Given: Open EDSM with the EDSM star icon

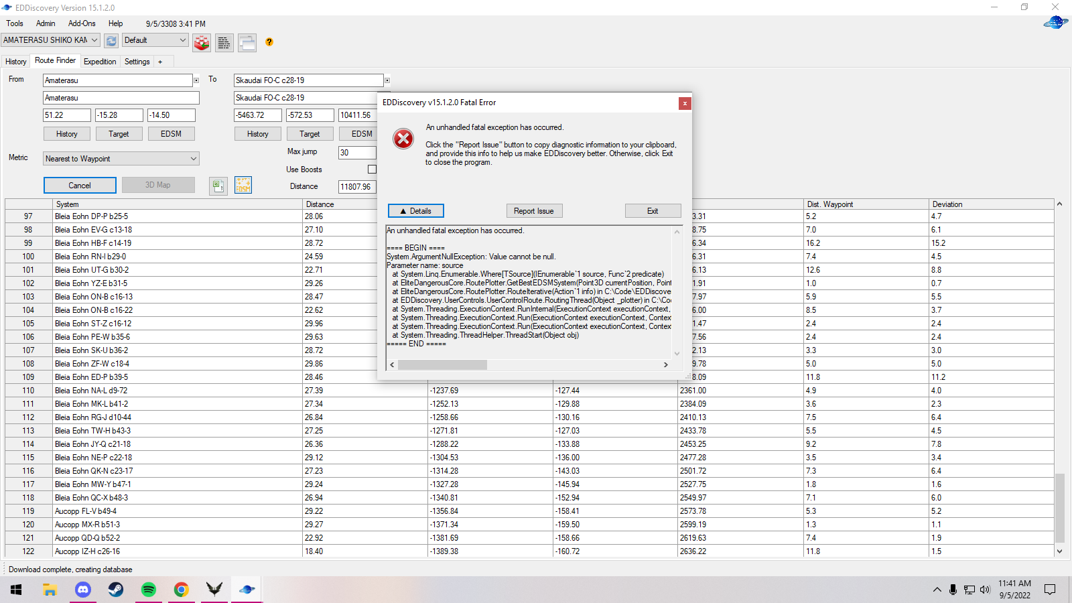Looking at the screenshot, I should click(243, 185).
